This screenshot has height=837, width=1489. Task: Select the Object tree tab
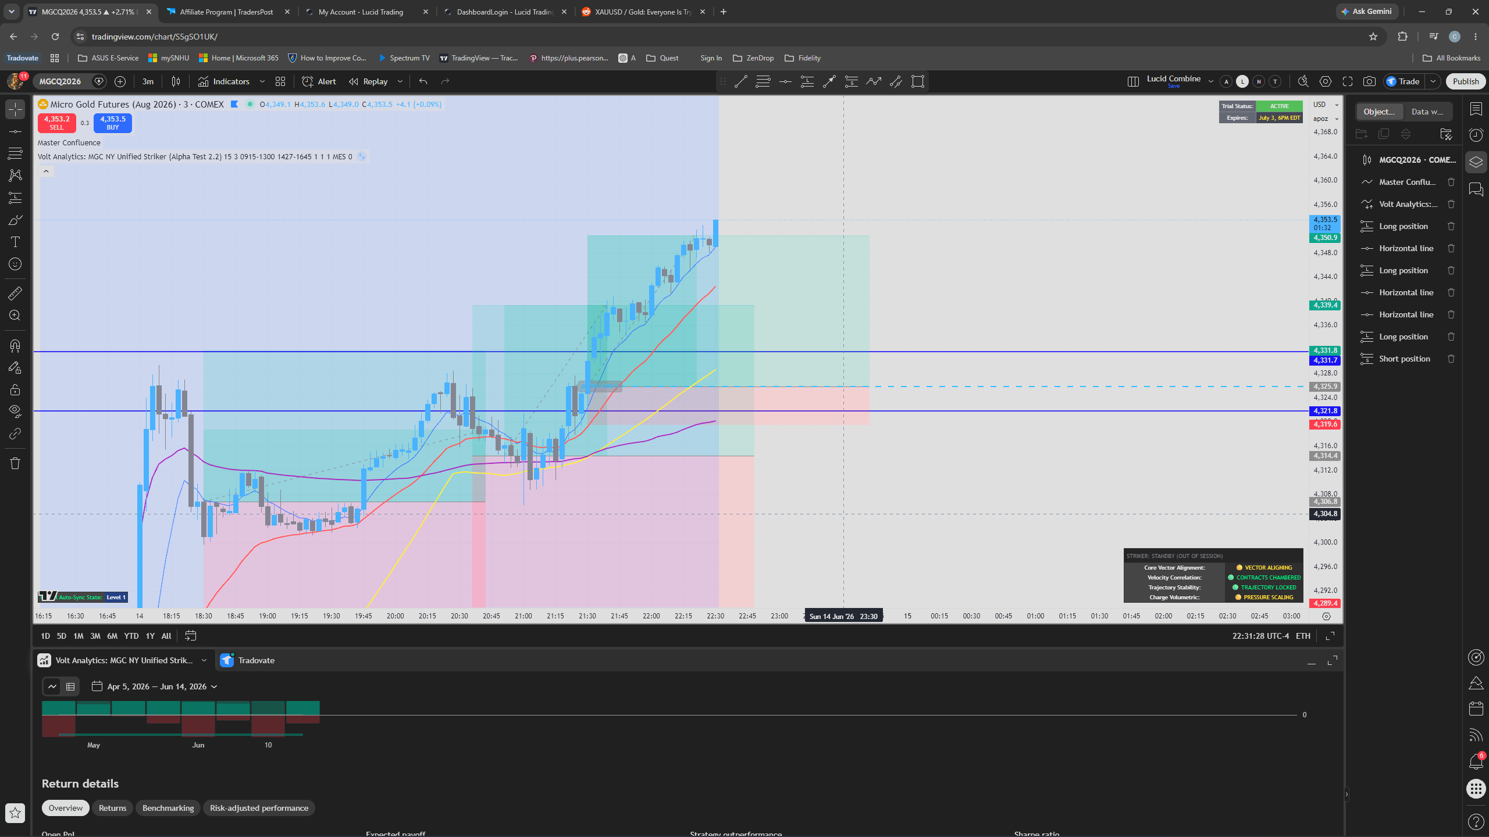pos(1379,112)
